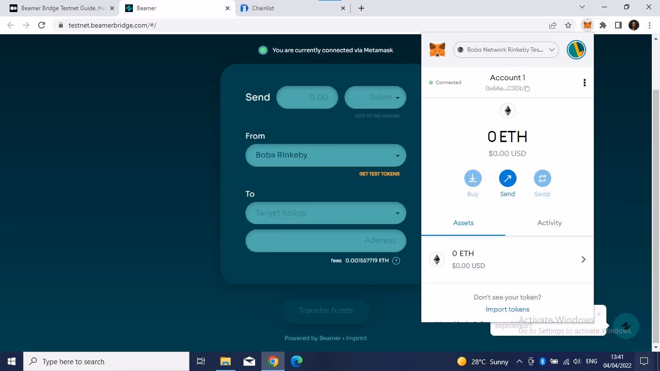The width and height of the screenshot is (660, 371).
Task: Copy the account address to clipboard
Action: click(527, 88)
